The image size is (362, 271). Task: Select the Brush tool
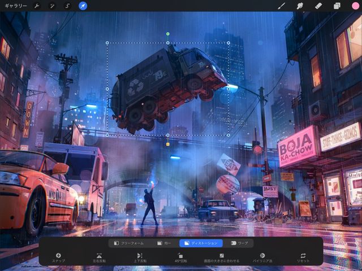(281, 6)
